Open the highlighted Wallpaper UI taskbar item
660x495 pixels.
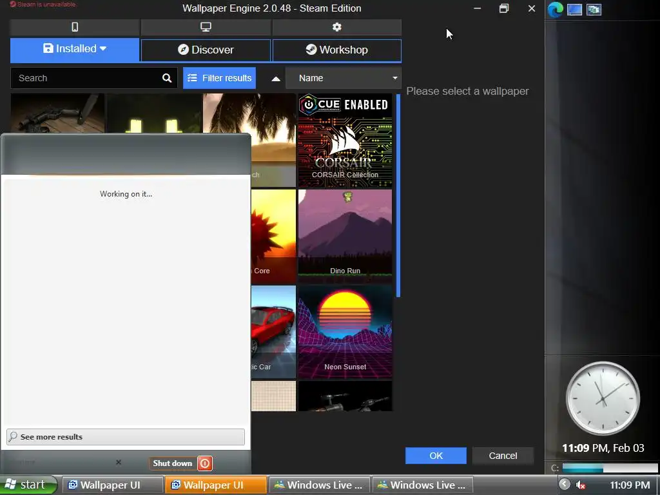pos(215,485)
